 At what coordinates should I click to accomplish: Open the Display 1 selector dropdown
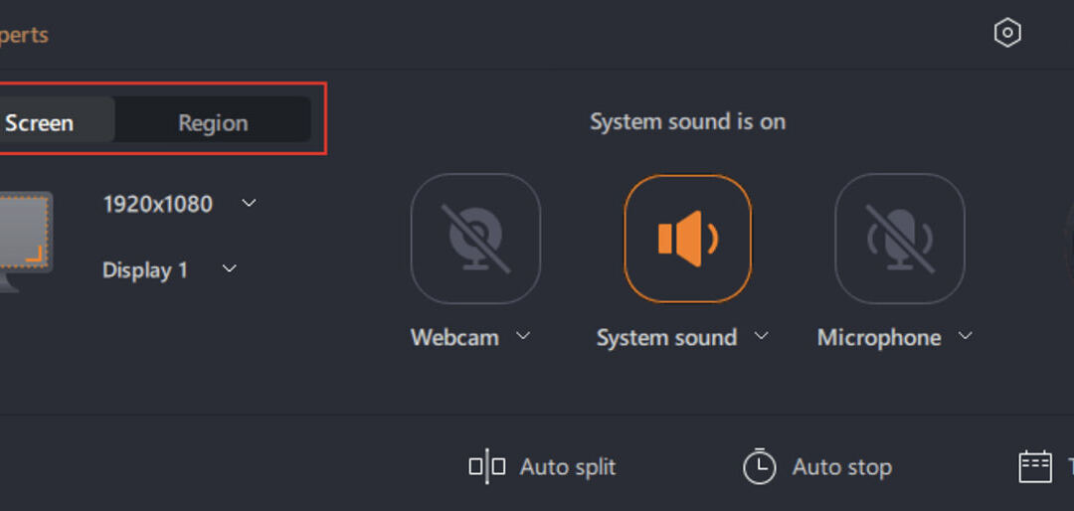point(230,269)
